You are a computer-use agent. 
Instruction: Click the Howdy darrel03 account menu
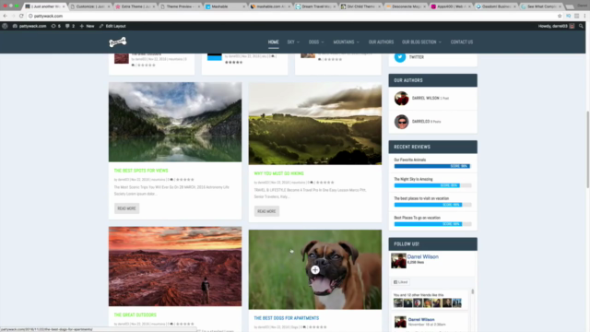click(556, 26)
